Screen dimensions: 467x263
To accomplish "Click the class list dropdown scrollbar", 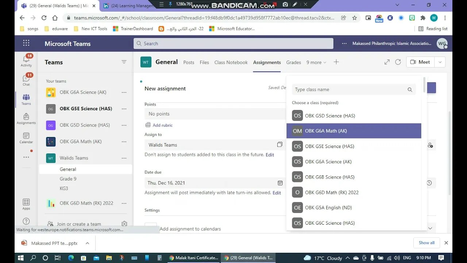I will (x=424, y=85).
